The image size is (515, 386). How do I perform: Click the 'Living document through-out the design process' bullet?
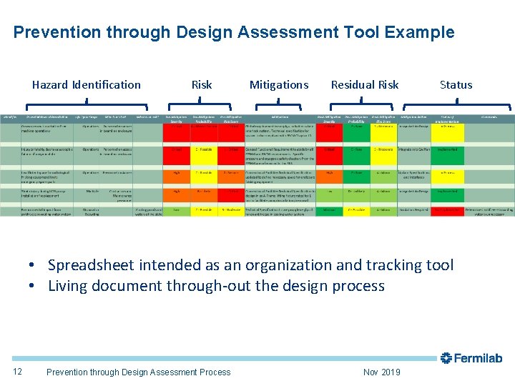(x=217, y=285)
